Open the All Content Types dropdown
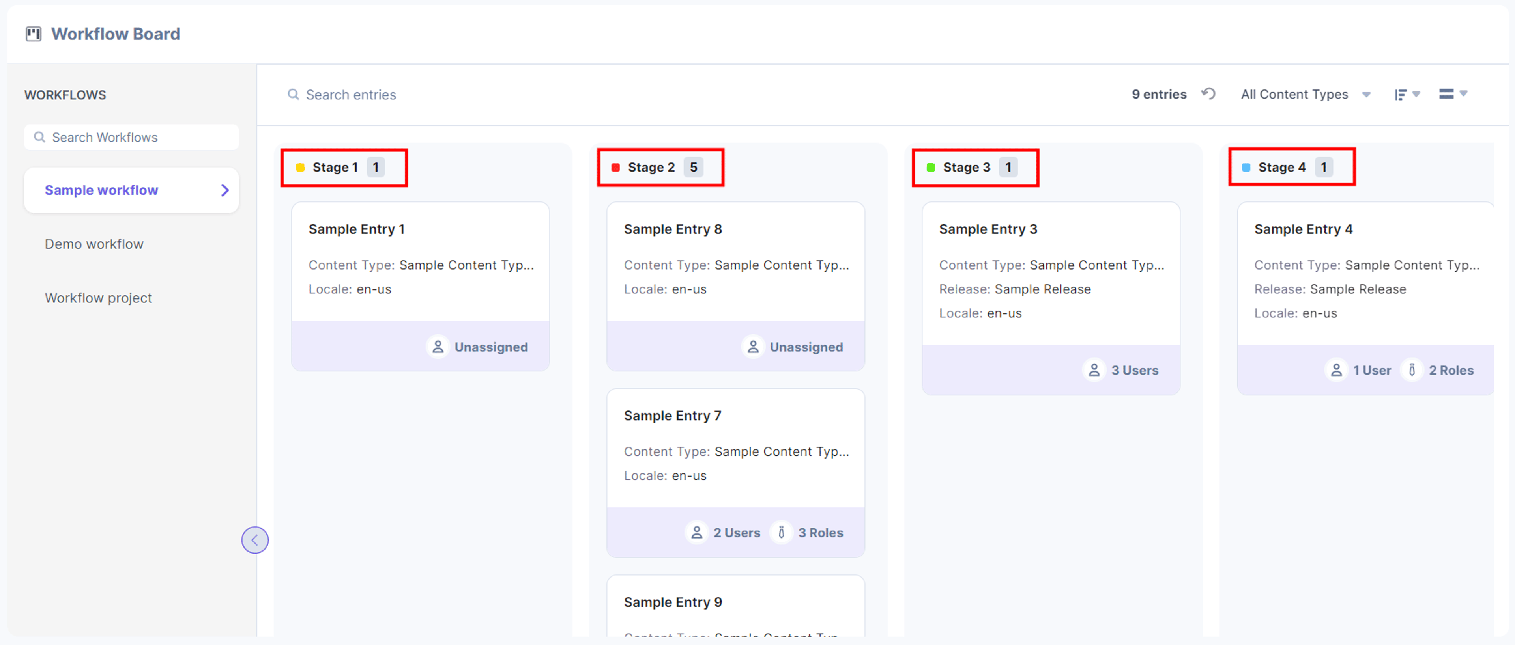This screenshot has height=645, width=1515. [1306, 95]
